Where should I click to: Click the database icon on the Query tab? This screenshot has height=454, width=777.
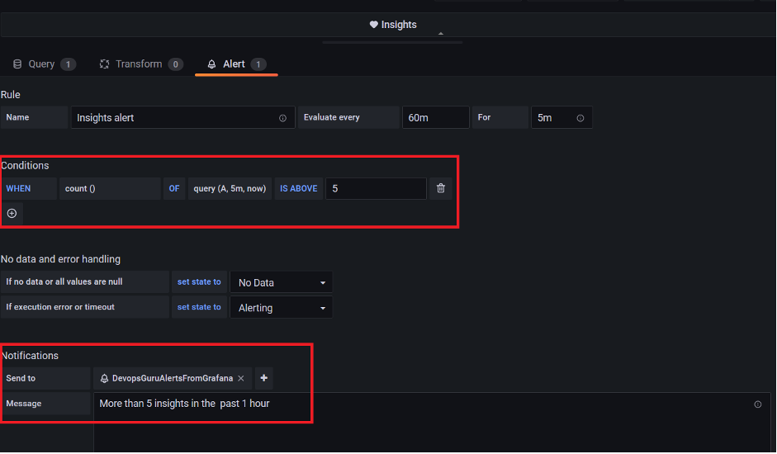(x=17, y=64)
